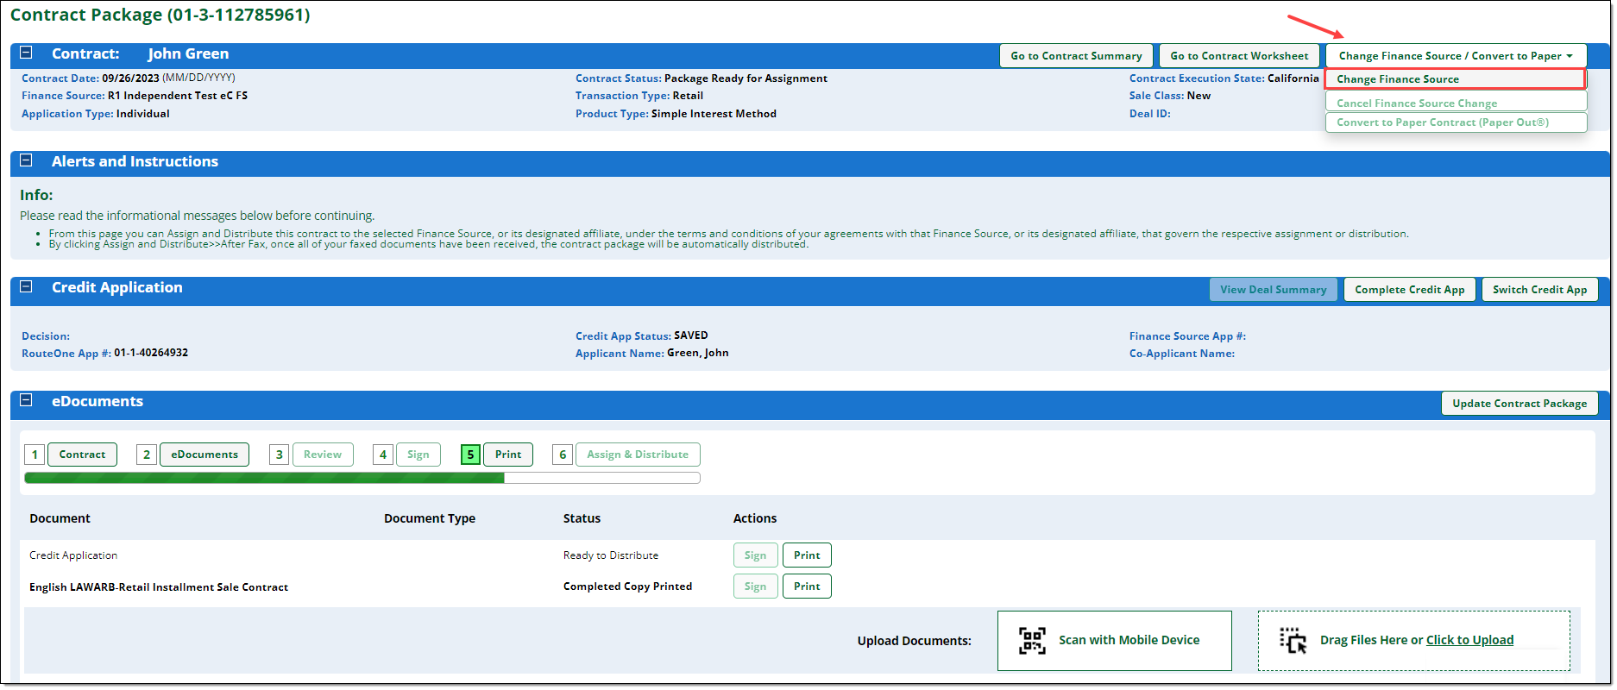1617x690 pixels.
Task: Select Convert to Paper Contract option
Action: coord(1456,122)
